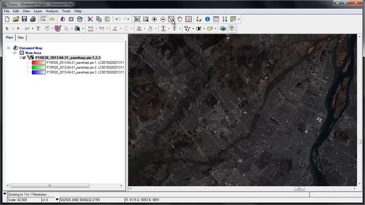
Task: Add a new layer via stacked layers icon
Action: pos(80,19)
